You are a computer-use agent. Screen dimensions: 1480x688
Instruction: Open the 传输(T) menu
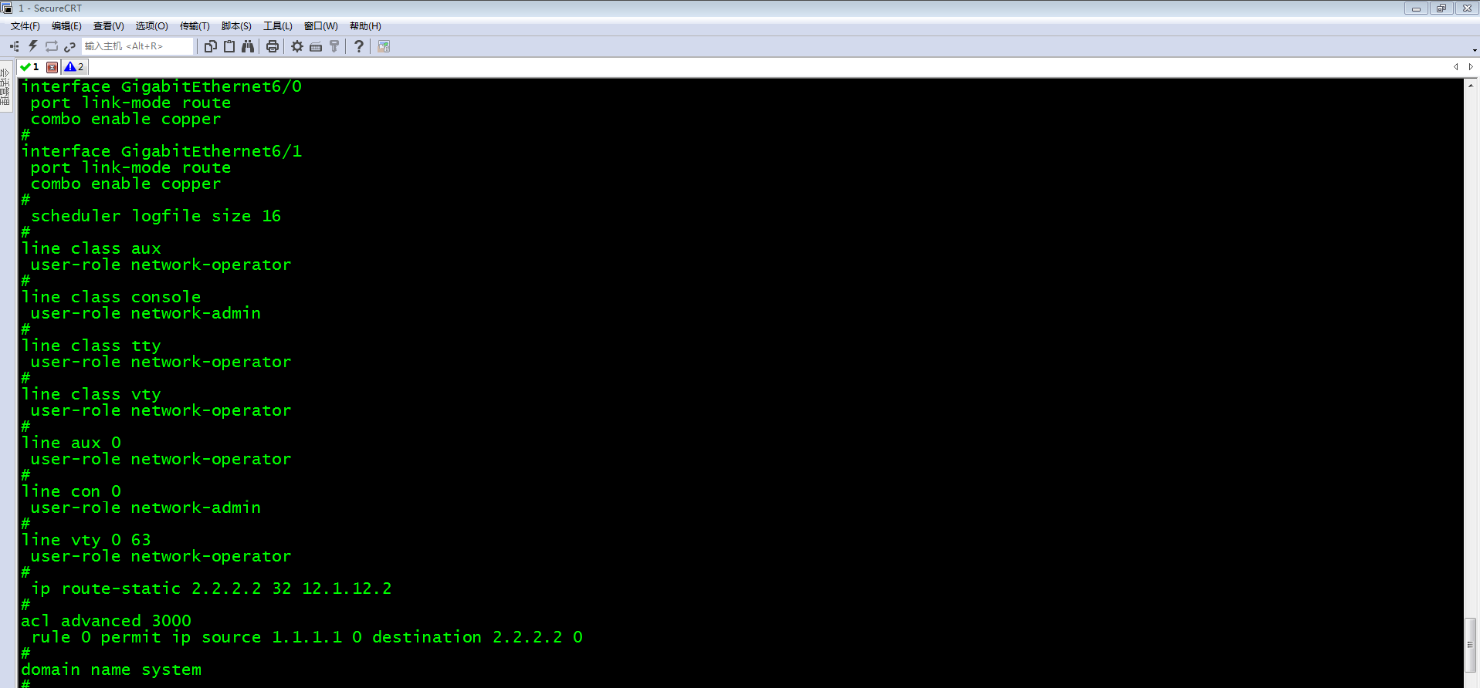[195, 26]
